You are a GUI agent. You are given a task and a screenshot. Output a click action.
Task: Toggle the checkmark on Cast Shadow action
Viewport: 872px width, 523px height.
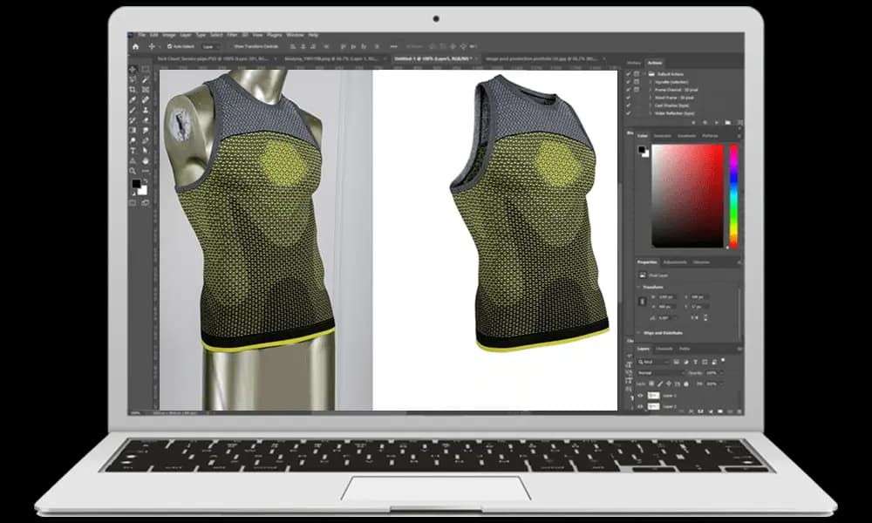point(628,105)
